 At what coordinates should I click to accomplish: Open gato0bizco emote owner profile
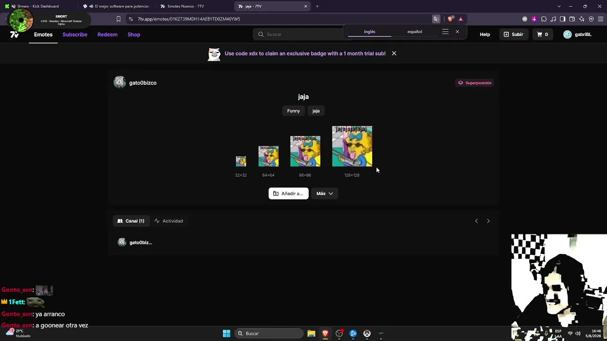(135, 83)
